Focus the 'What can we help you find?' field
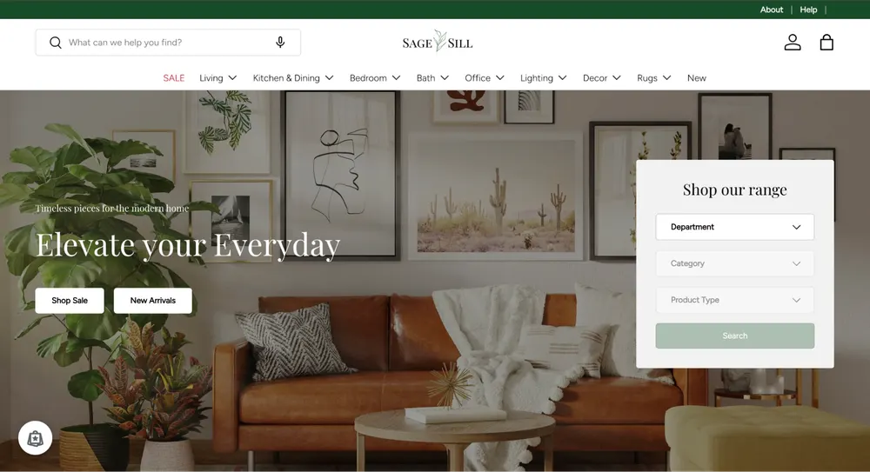The height and width of the screenshot is (472, 870). click(x=168, y=42)
